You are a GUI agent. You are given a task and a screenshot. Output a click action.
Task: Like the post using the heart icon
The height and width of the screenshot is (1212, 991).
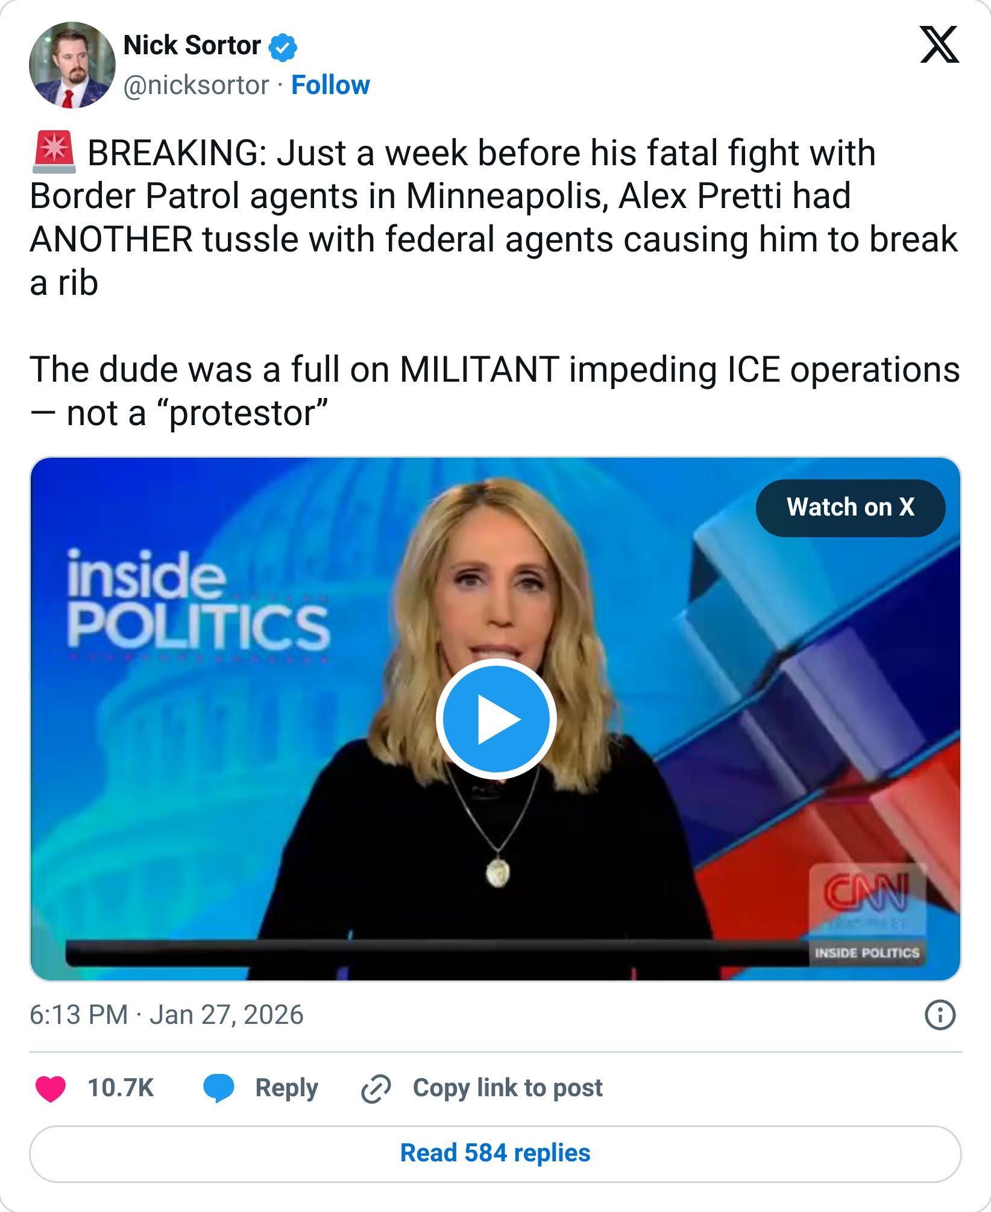point(51,1088)
